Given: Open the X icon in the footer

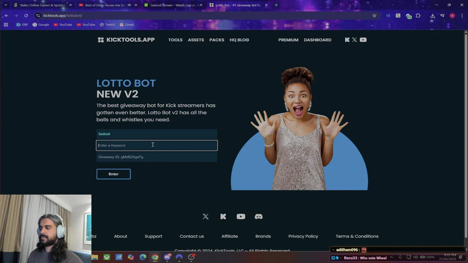Looking at the screenshot, I should click(x=205, y=217).
